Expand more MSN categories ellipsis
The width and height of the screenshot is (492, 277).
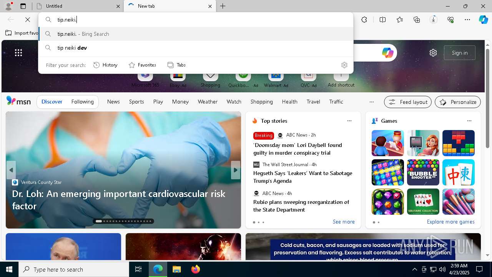pyautogui.click(x=371, y=102)
